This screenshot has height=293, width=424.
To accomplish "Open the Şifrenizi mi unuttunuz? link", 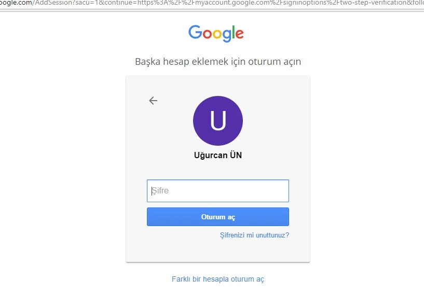I will [x=254, y=235].
